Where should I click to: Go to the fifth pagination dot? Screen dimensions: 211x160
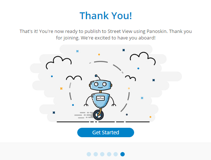tap(116, 154)
